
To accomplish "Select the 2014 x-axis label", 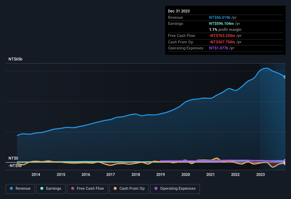I will tap(36, 174).
